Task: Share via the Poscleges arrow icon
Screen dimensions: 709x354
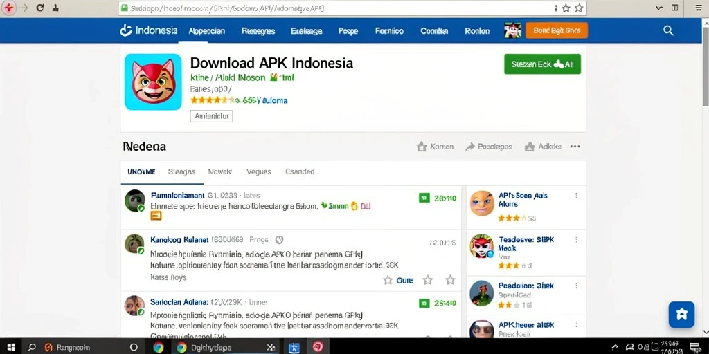Action: coord(470,147)
